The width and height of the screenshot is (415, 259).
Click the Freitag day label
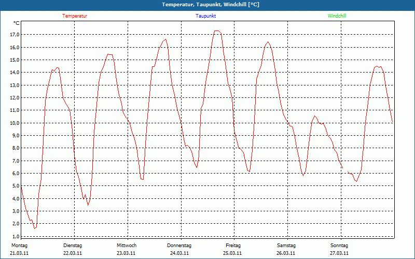[233, 246]
